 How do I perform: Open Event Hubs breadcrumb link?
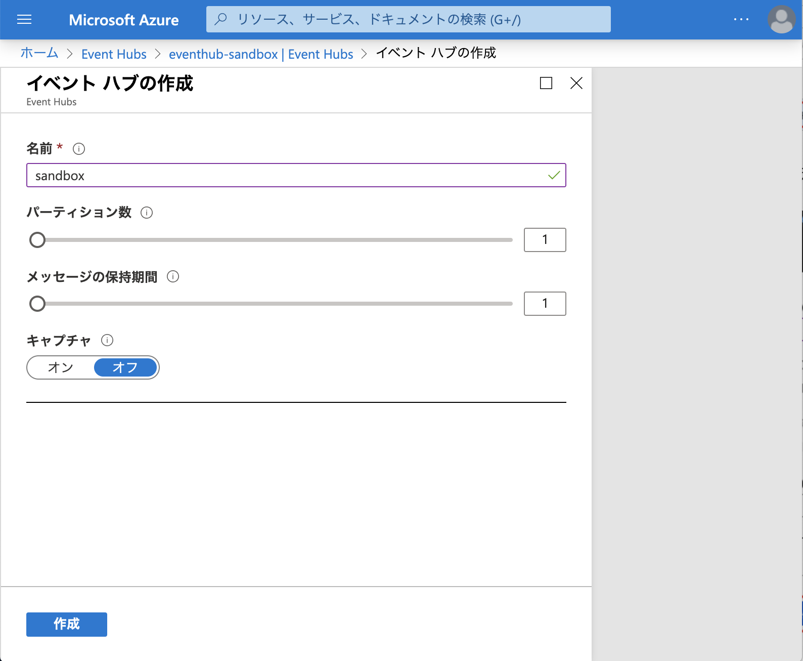(x=114, y=54)
